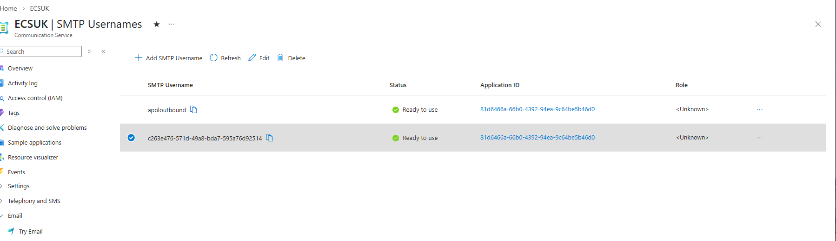
Task: Open Sample applications
Action: (x=34, y=142)
